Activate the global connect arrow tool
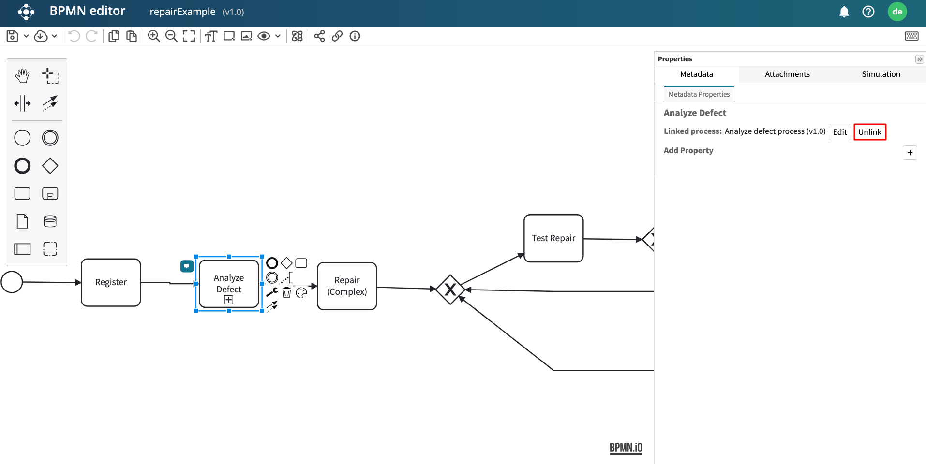This screenshot has width=926, height=464. [x=50, y=103]
